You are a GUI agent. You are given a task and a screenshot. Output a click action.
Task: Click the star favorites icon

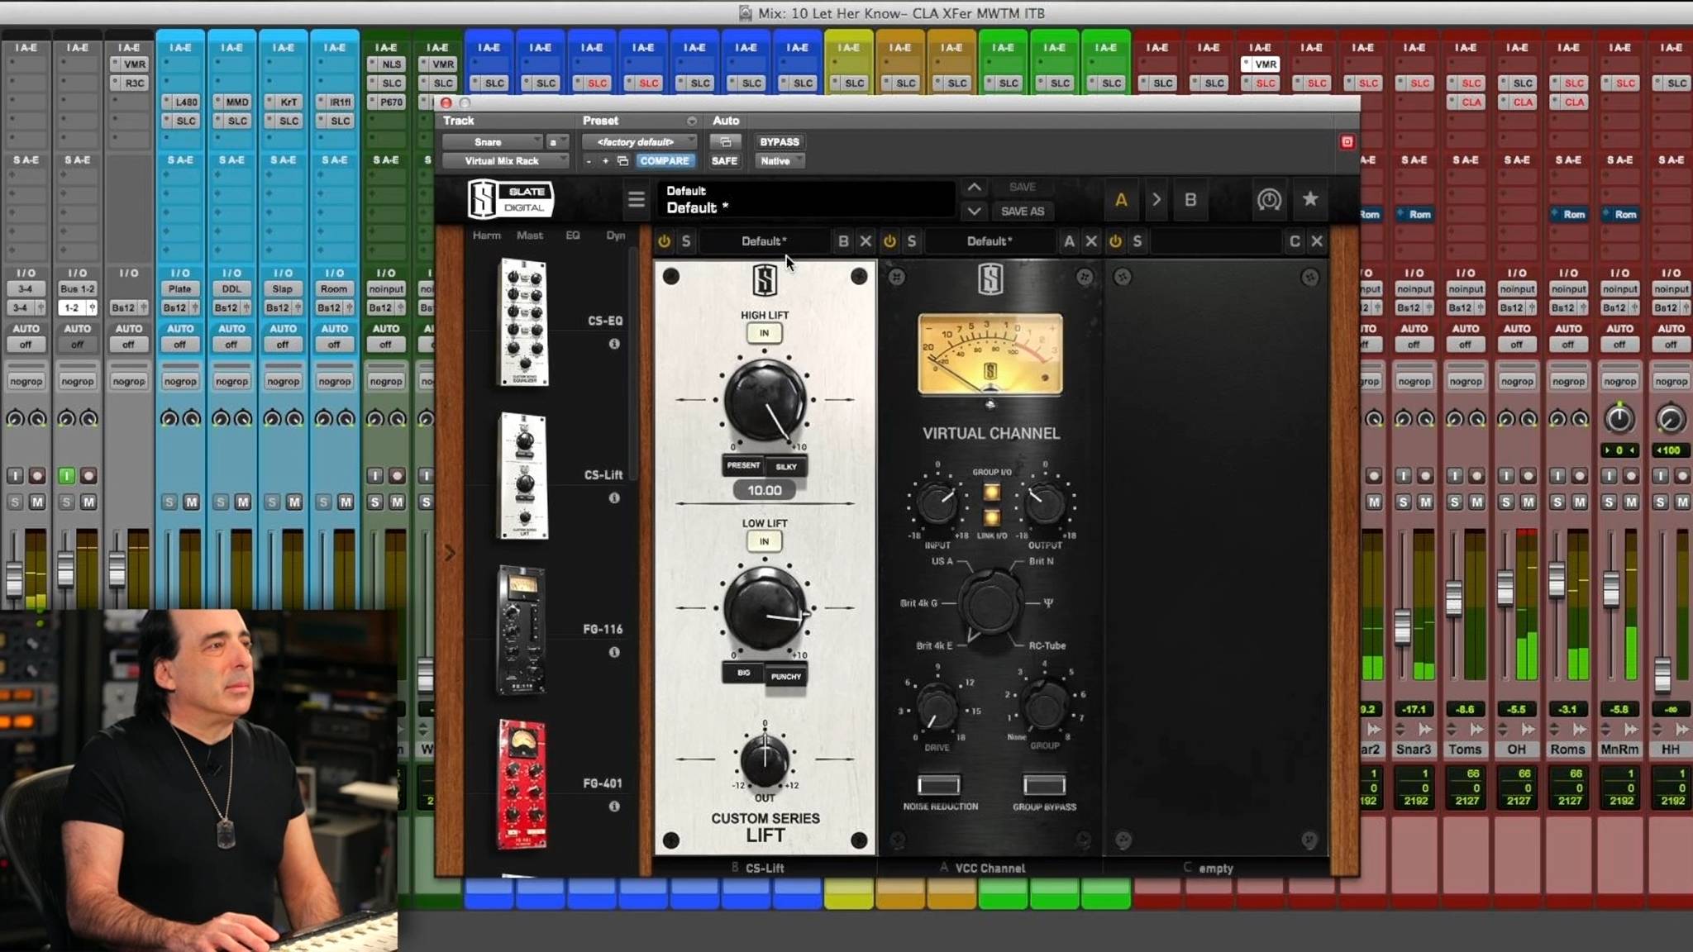pos(1310,199)
